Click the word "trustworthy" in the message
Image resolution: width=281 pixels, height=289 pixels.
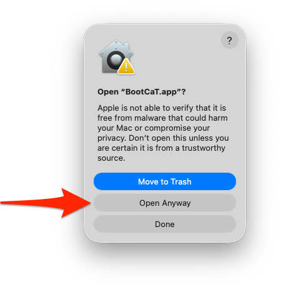tap(204, 148)
